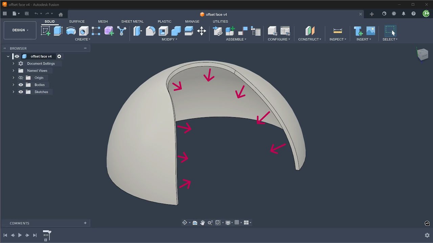
Task: Open the SELECT dropdown menu
Action: click(390, 39)
